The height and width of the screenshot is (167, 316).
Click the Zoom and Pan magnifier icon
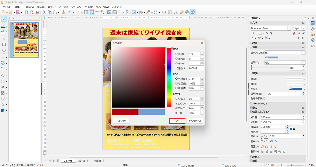102,12
